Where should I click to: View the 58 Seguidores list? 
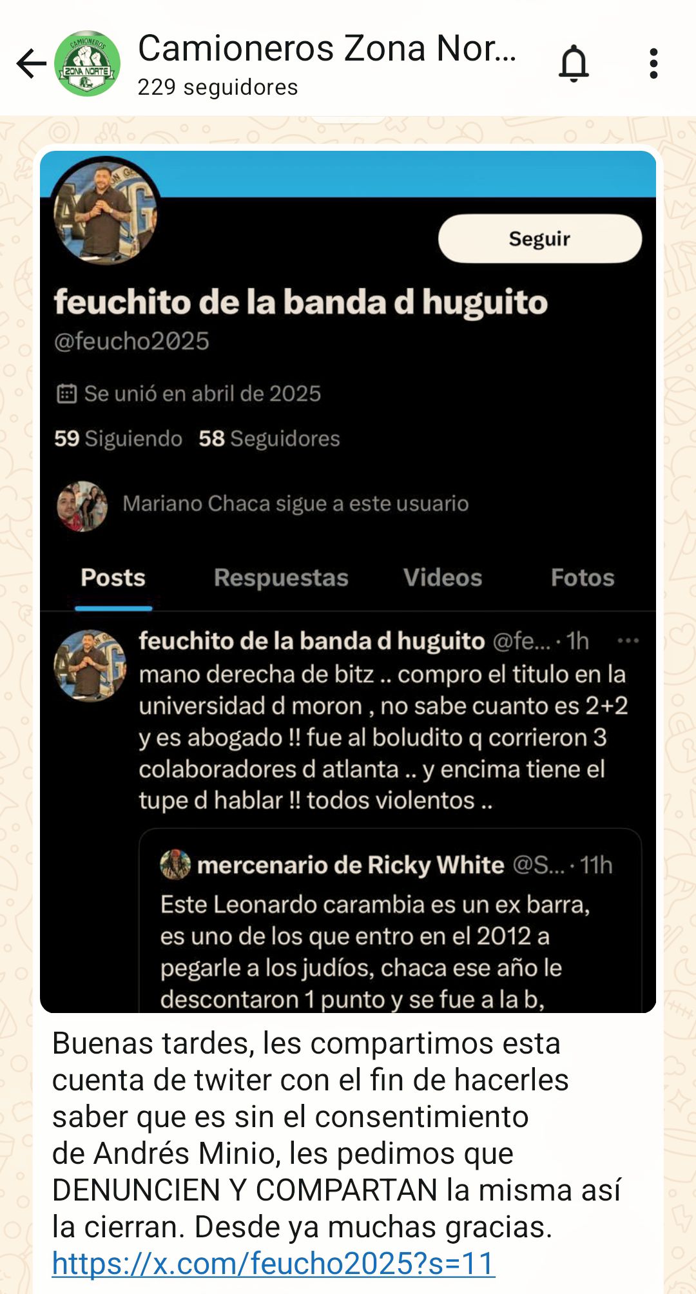click(x=269, y=438)
